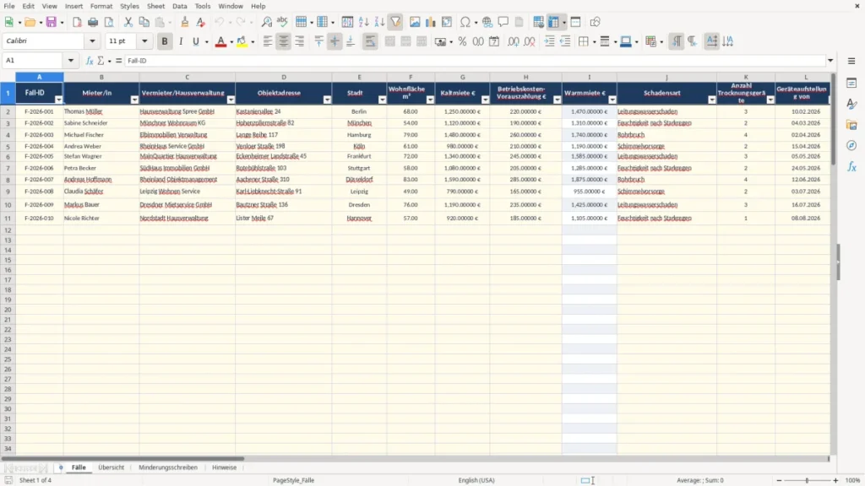Adjust the zoom slider

coord(807,480)
